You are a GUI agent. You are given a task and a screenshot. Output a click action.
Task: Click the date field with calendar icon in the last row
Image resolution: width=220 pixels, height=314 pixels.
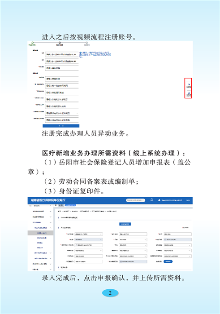coord(133,261)
